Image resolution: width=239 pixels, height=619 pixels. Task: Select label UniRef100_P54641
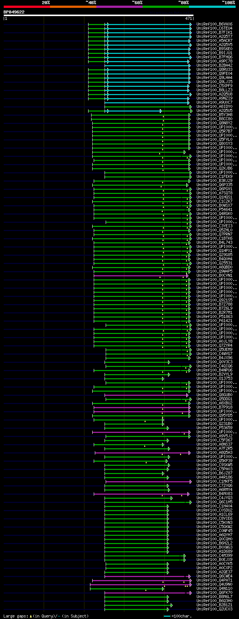(x=214, y=209)
